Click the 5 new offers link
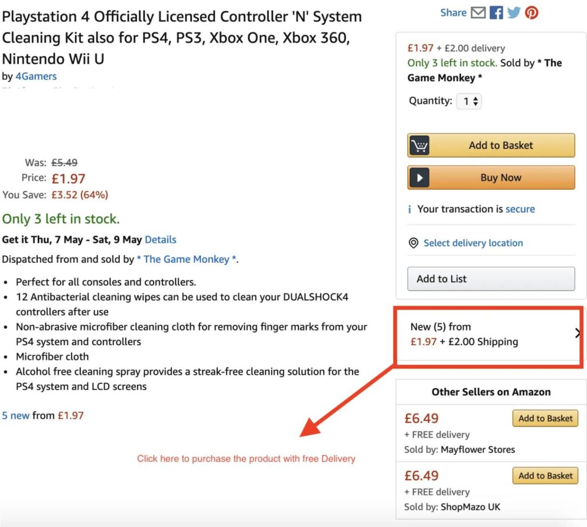The width and height of the screenshot is (587, 527). 15,416
